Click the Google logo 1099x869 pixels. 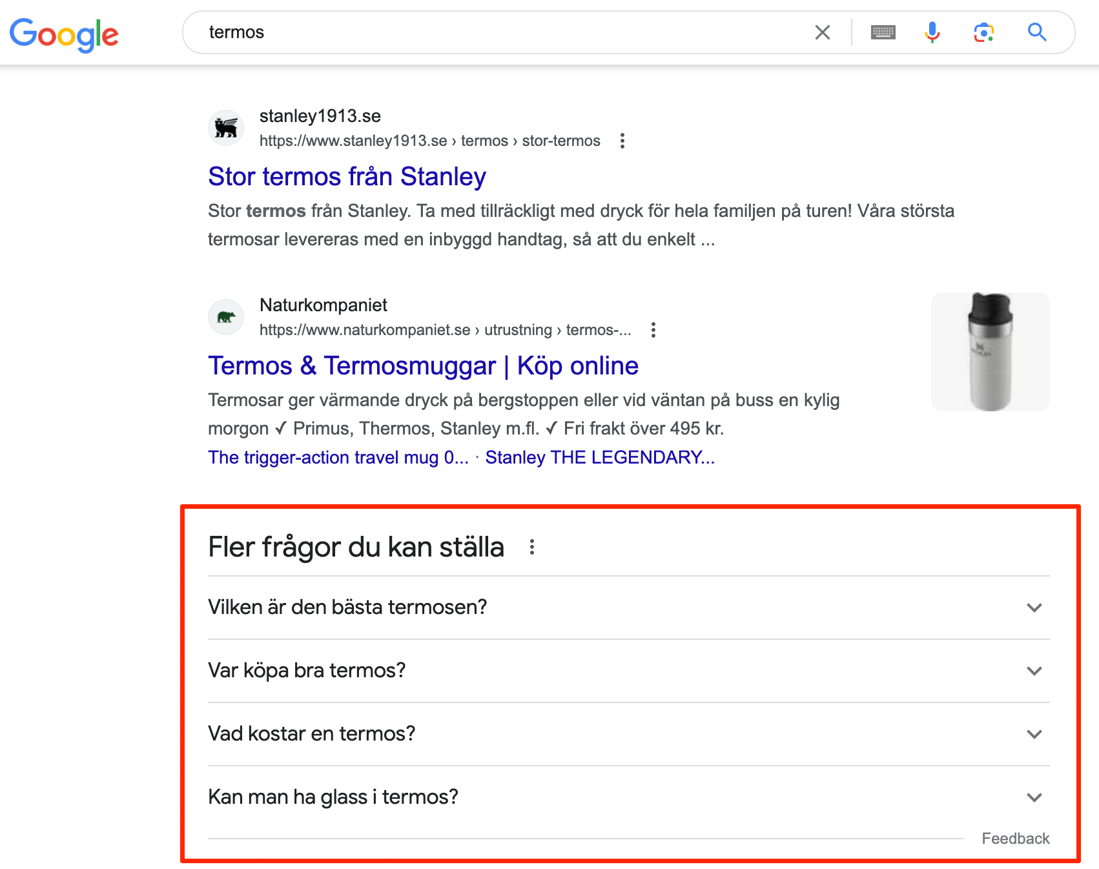(64, 34)
